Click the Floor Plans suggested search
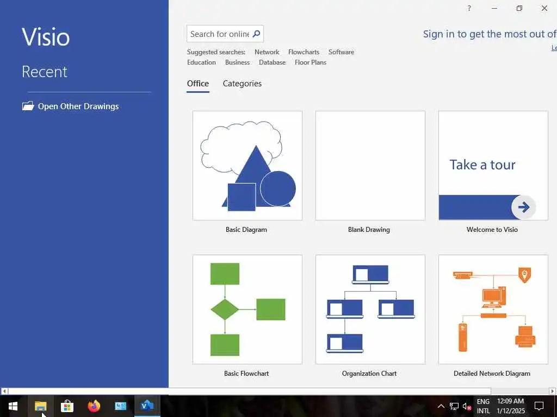Image resolution: width=557 pixels, height=417 pixels. click(311, 62)
